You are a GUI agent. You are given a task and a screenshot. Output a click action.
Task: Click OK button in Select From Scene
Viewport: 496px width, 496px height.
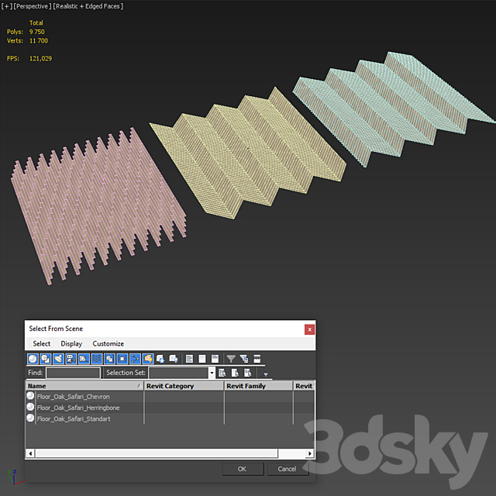coord(243,469)
